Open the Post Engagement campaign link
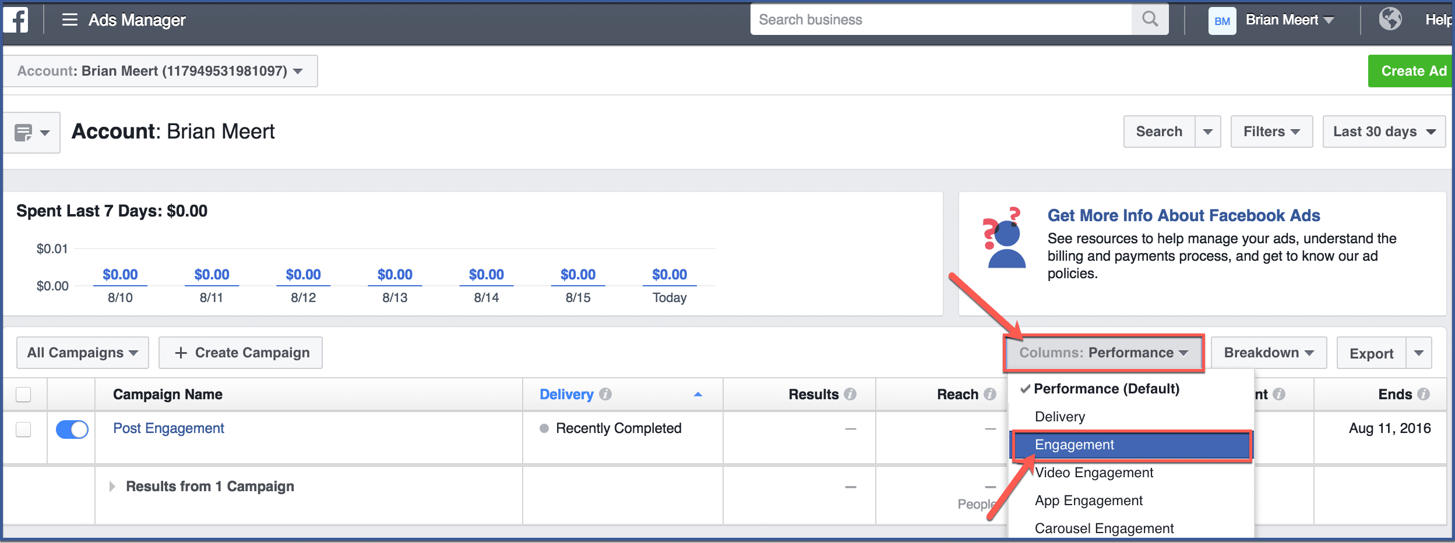Viewport: 1455px width, 543px height. pos(168,428)
